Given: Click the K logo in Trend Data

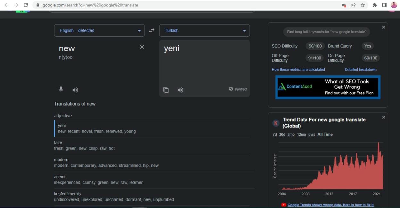Looking at the screenshot, I should (x=276, y=123).
